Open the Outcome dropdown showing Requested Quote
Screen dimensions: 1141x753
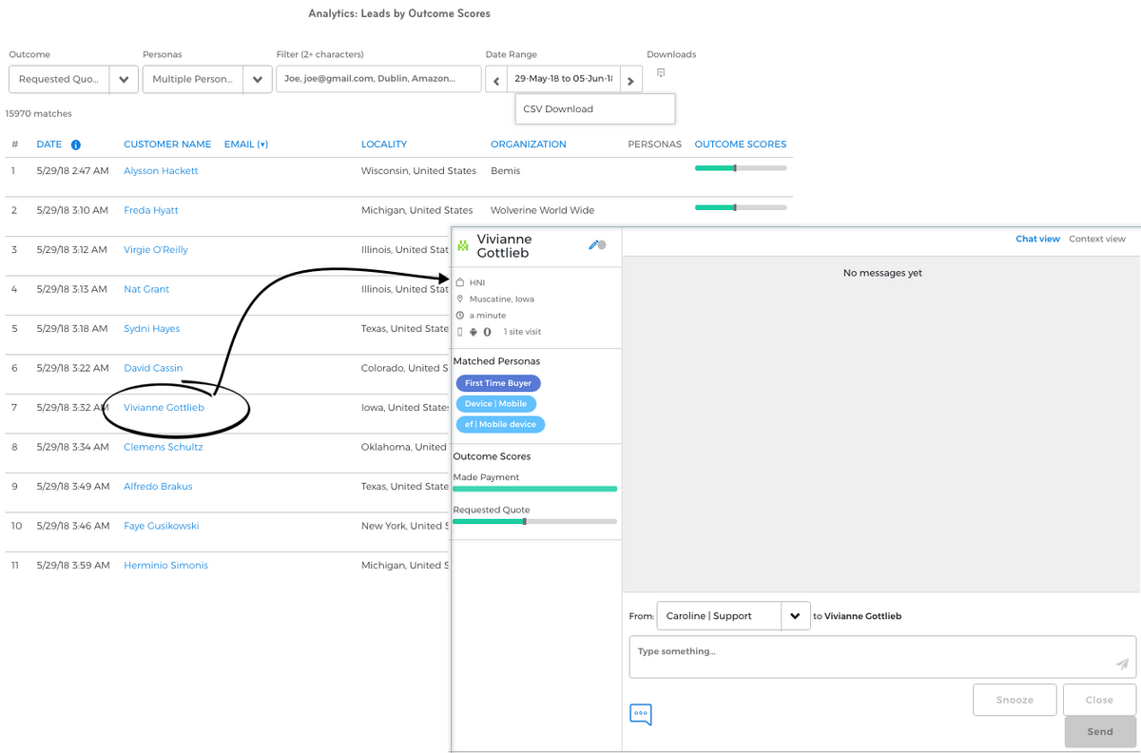tap(73, 80)
